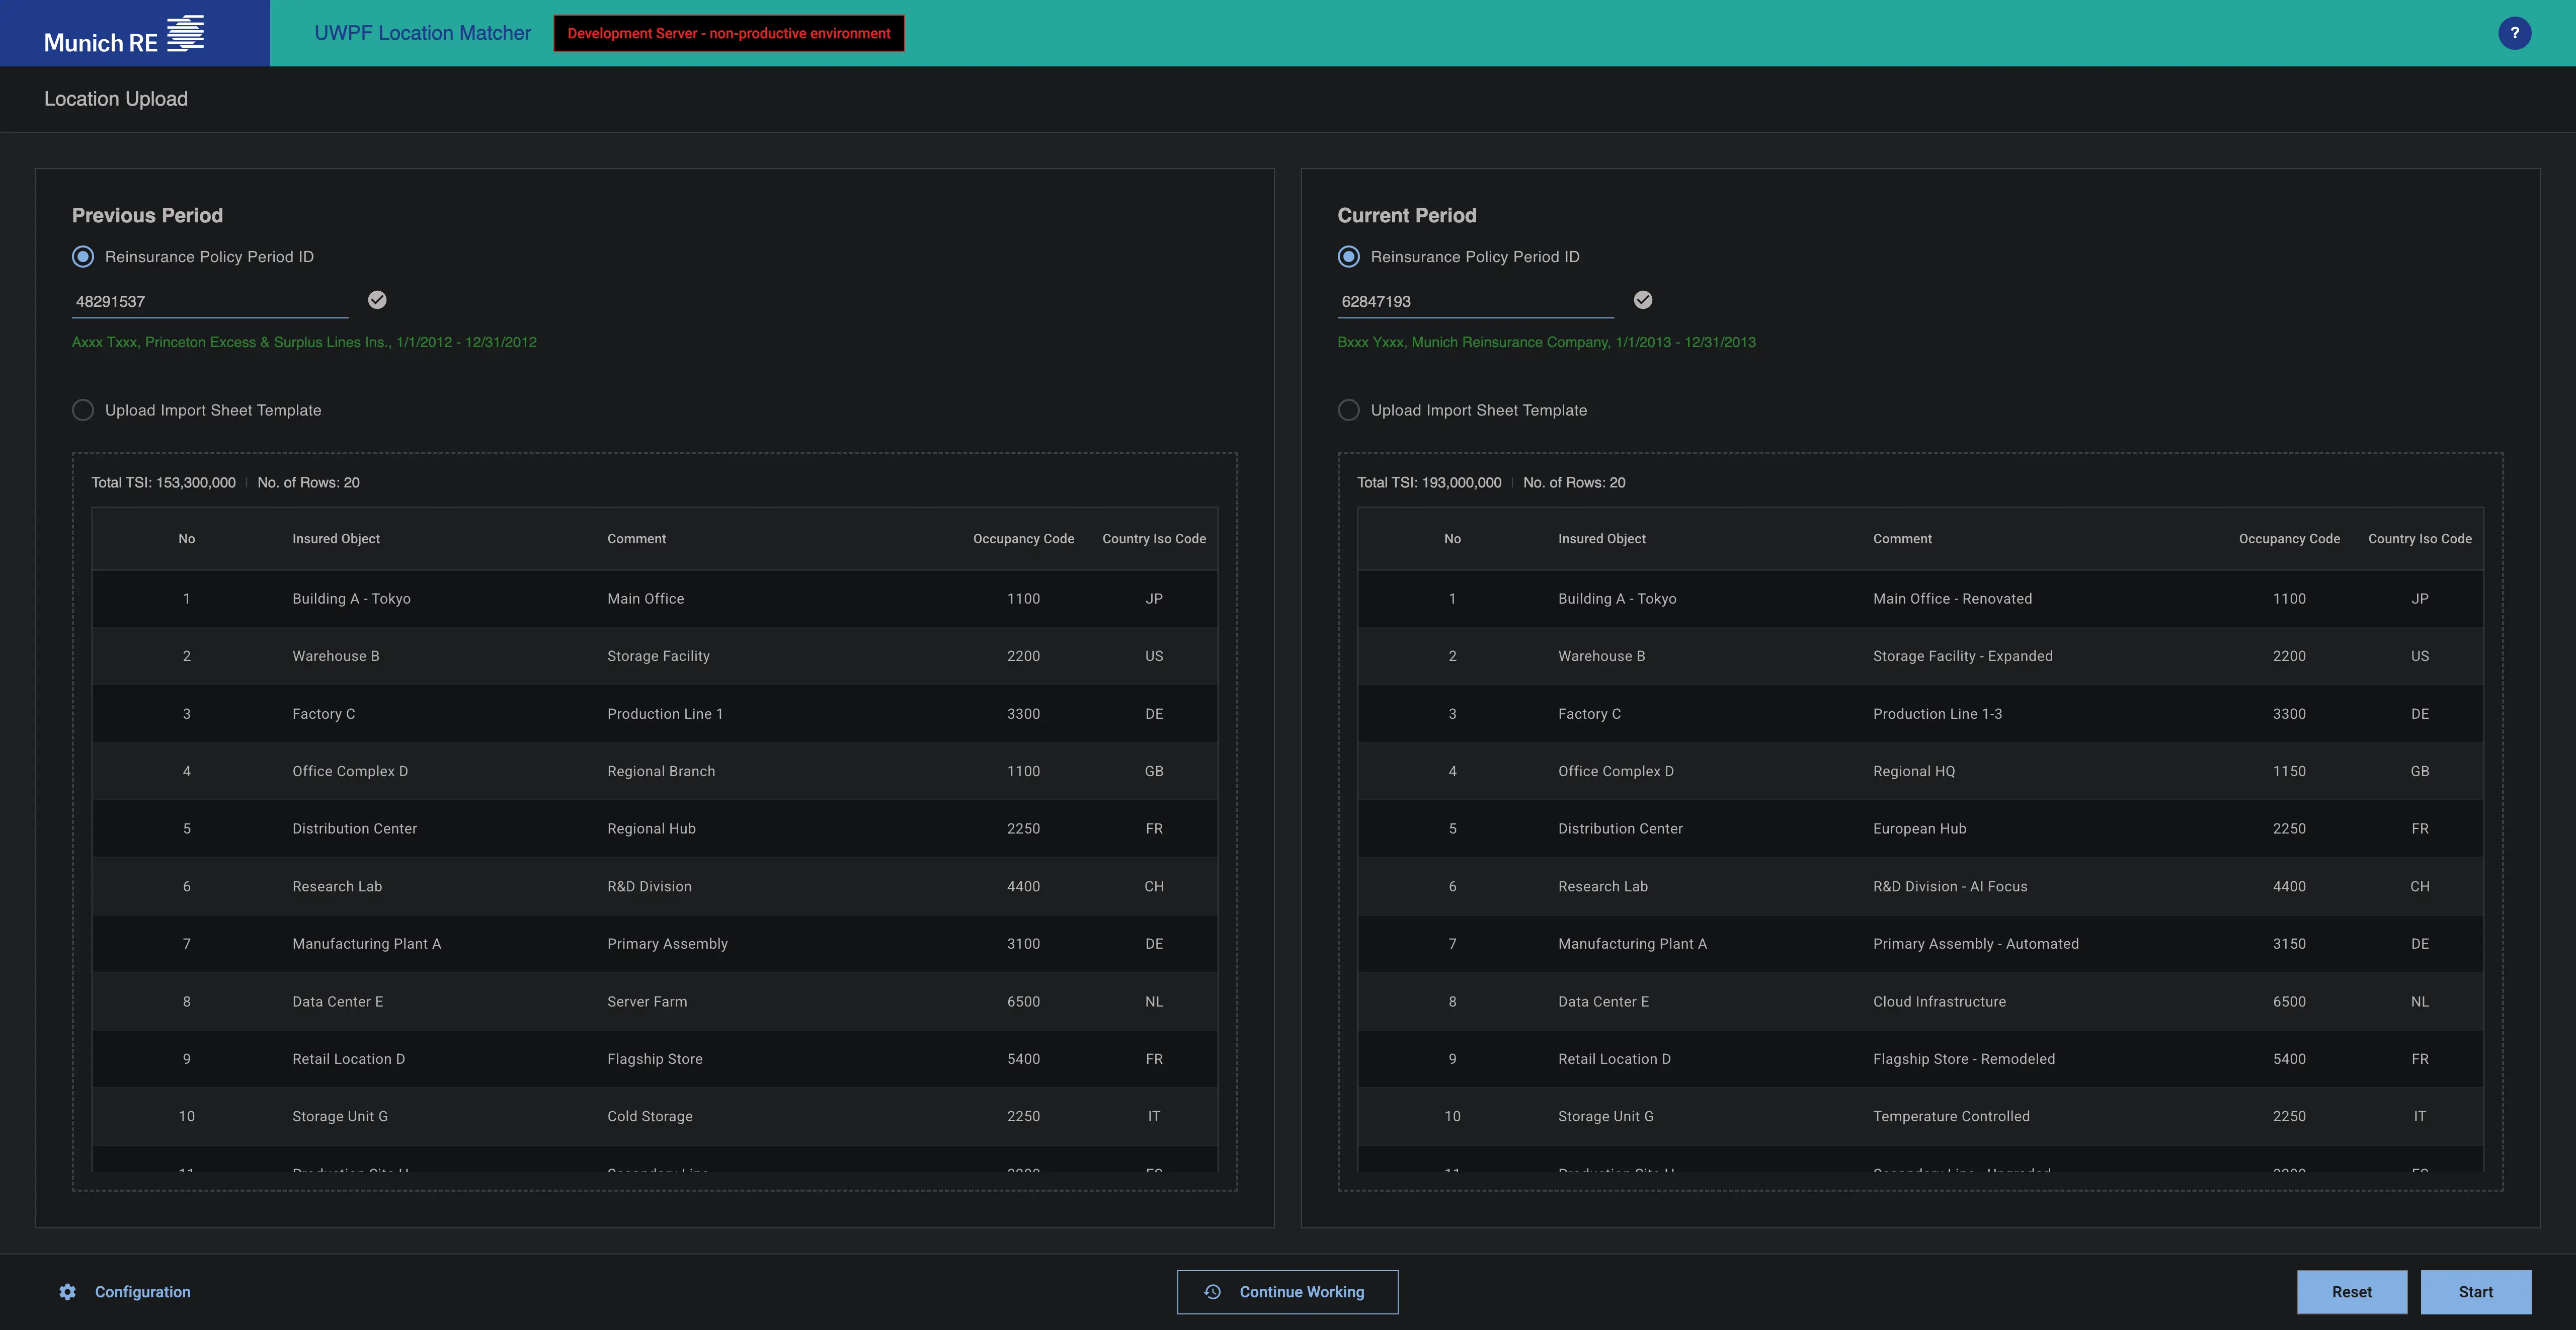Click the history icon in Continue Working
Screen dimensions: 2576x1330
pos(1212,1292)
